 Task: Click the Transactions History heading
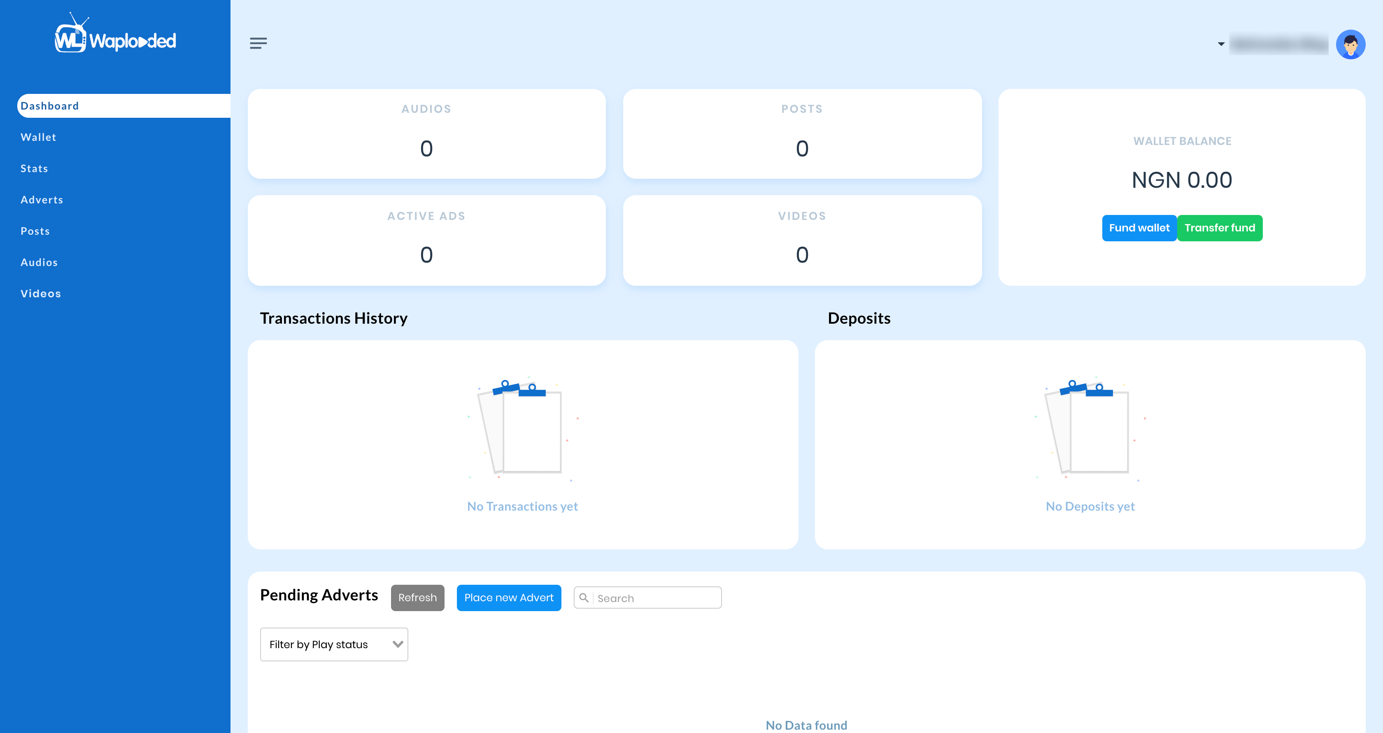pos(333,318)
